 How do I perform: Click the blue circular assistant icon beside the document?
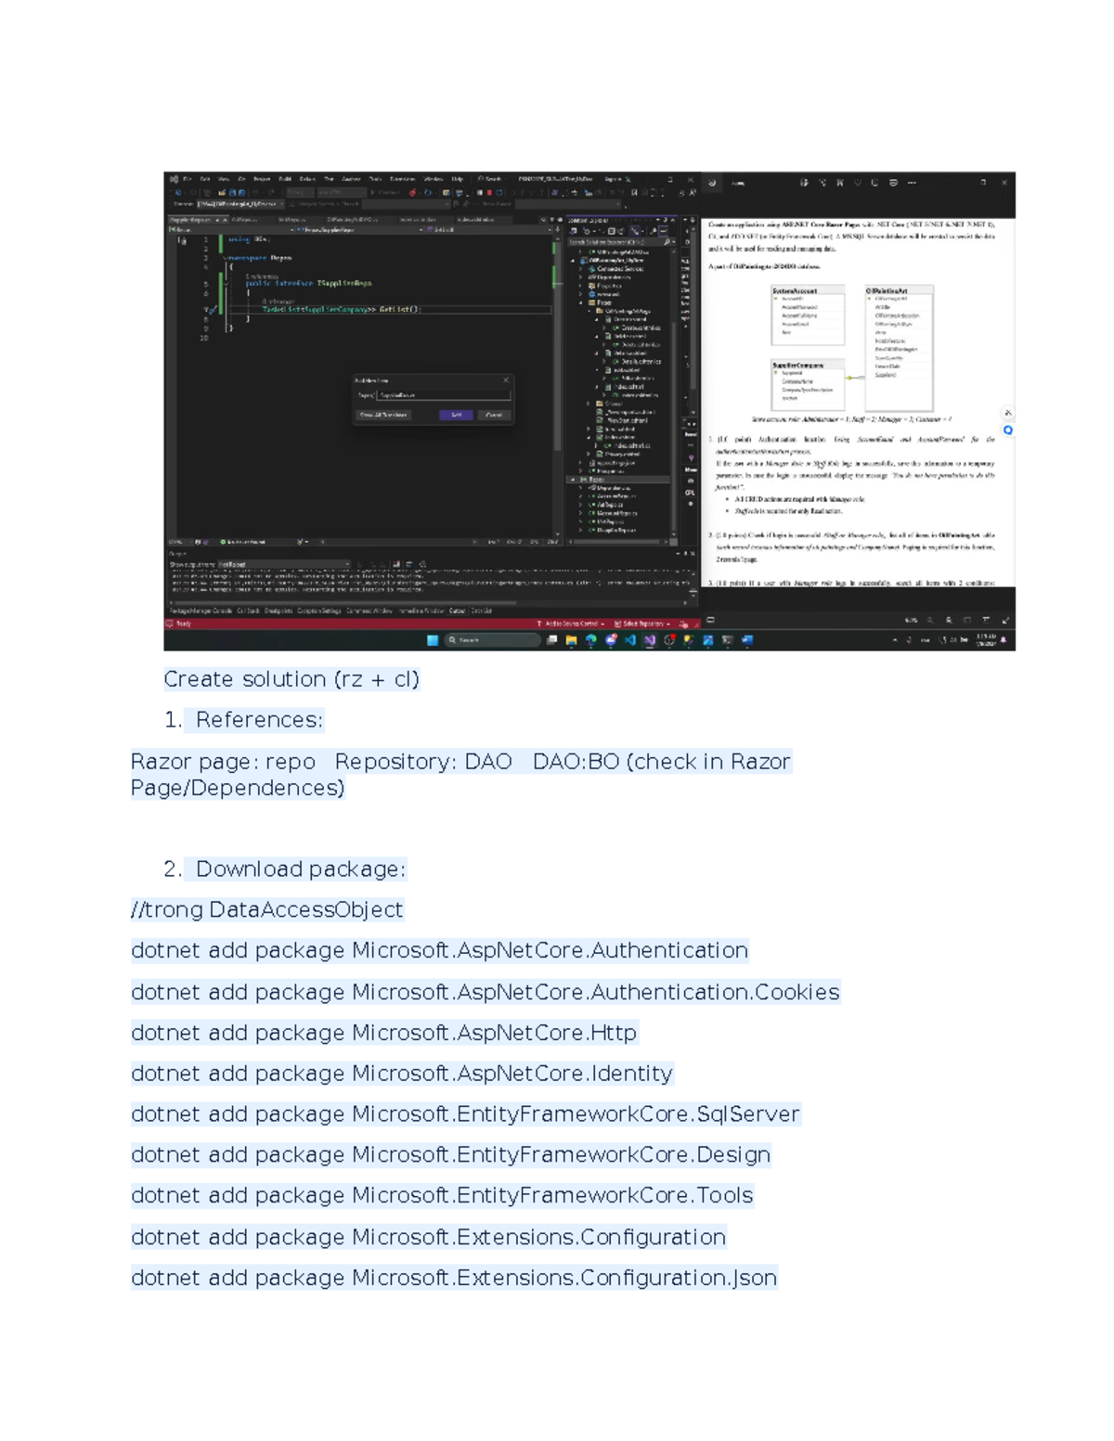pos(1007,431)
